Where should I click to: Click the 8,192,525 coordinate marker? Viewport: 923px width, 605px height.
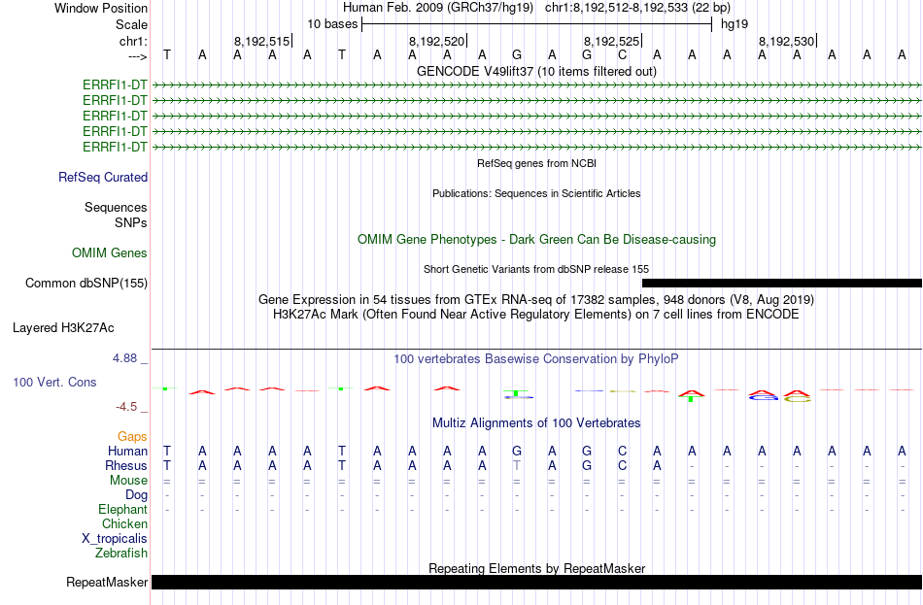point(612,41)
